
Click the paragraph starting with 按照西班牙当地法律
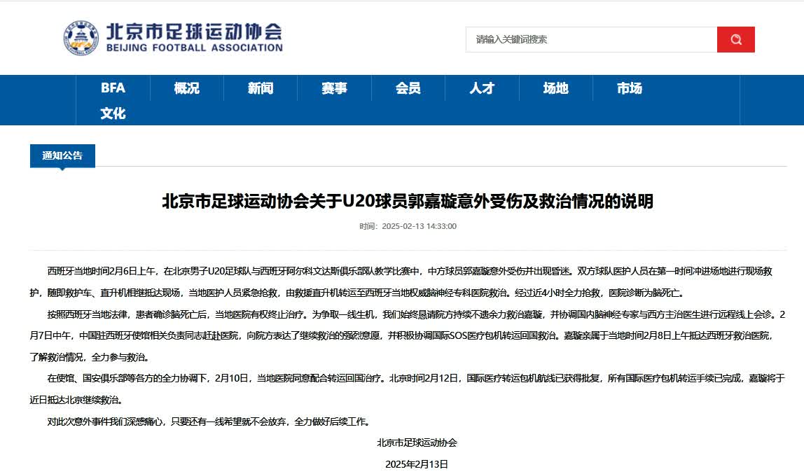pyautogui.click(x=408, y=335)
